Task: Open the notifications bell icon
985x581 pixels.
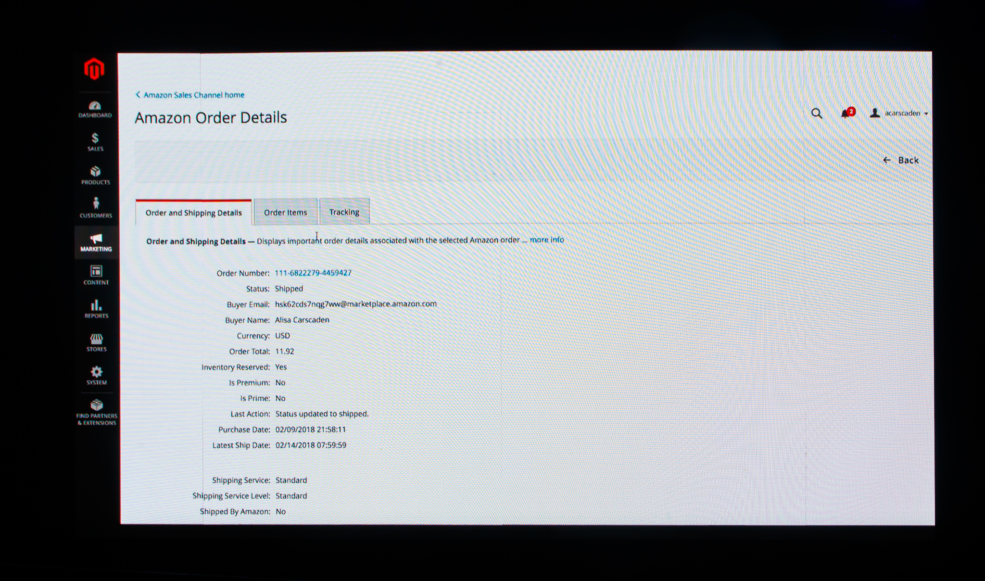Action: point(847,113)
